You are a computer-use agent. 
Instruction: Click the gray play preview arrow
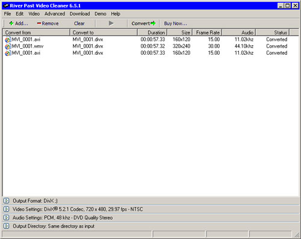111,23
